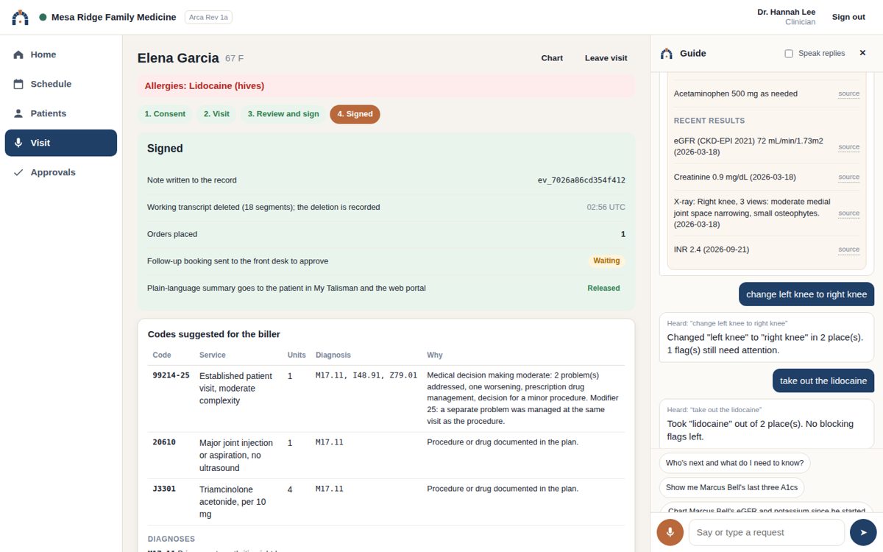
Task: Open source link for right knee X-ray
Action: [848, 213]
